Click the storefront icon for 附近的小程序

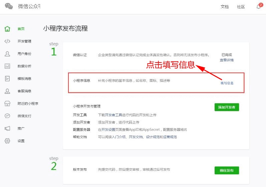point(7,103)
